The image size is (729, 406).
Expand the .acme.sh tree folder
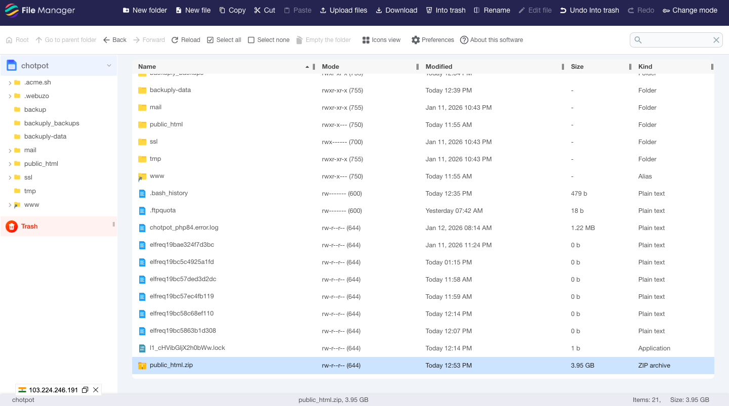click(x=10, y=82)
